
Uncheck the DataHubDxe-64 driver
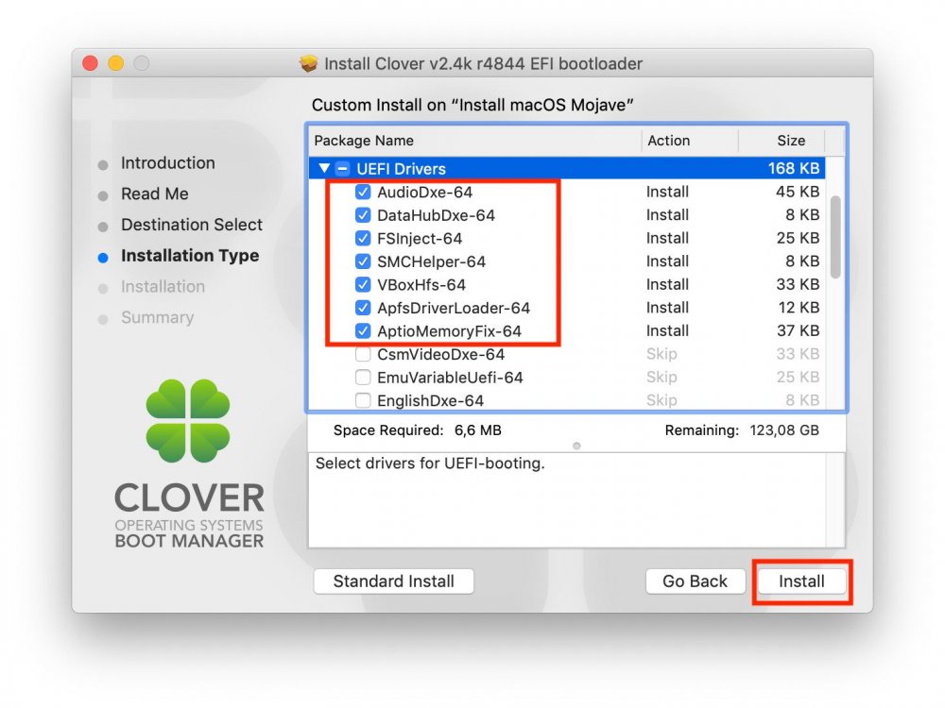click(363, 215)
